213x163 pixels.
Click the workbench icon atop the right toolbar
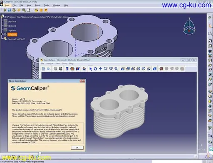[x=210, y=18]
